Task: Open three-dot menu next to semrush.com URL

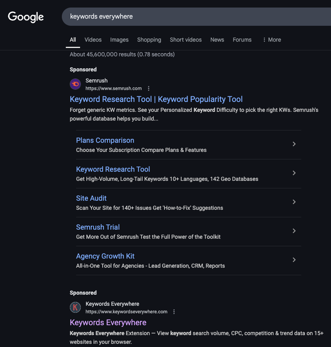Action: [x=149, y=88]
